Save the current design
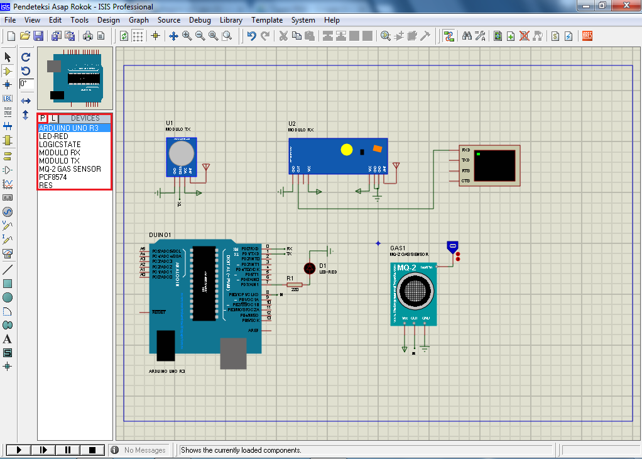 (x=38, y=36)
